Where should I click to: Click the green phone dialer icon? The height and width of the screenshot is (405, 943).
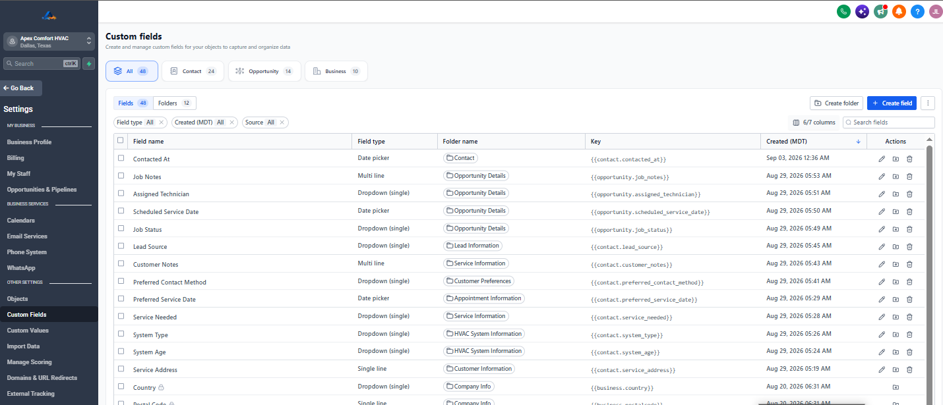click(843, 11)
